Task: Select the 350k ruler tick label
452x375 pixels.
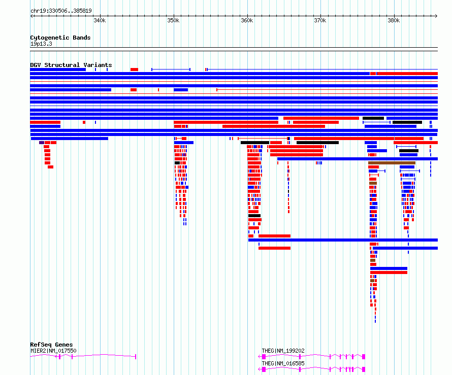Action: click(173, 20)
